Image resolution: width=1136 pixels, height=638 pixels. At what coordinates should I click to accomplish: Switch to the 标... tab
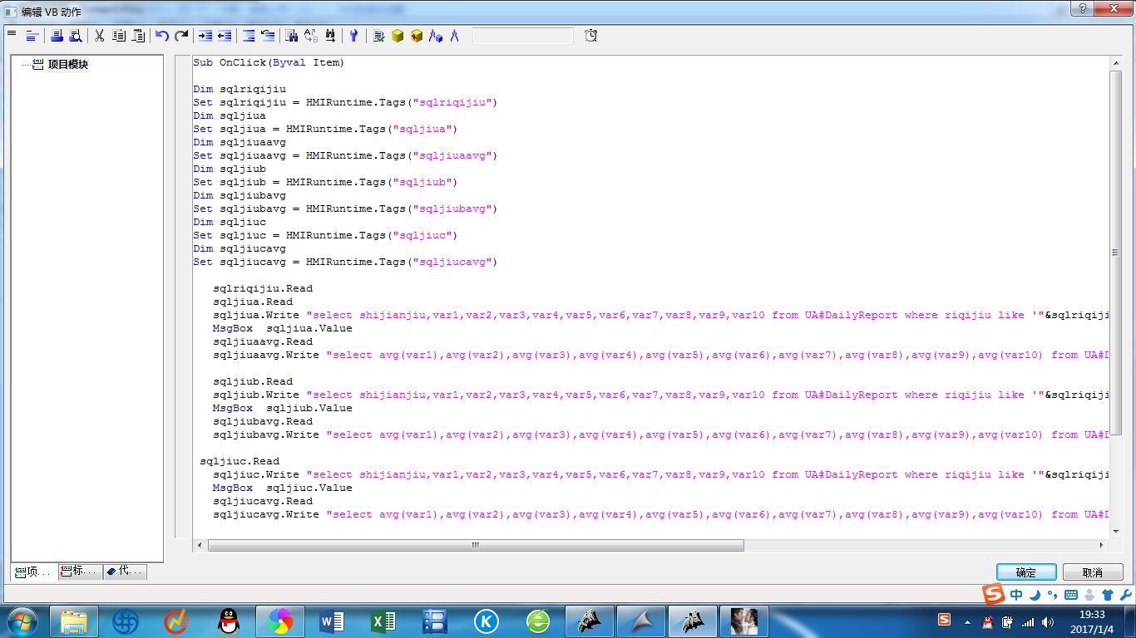coord(81,572)
